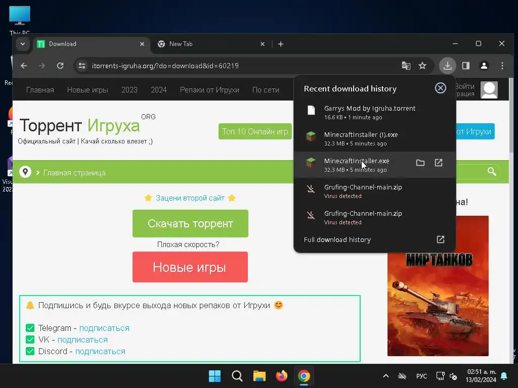Open the Chrome tab search dropdown arrow
The height and width of the screenshot is (388, 518).
22,44
